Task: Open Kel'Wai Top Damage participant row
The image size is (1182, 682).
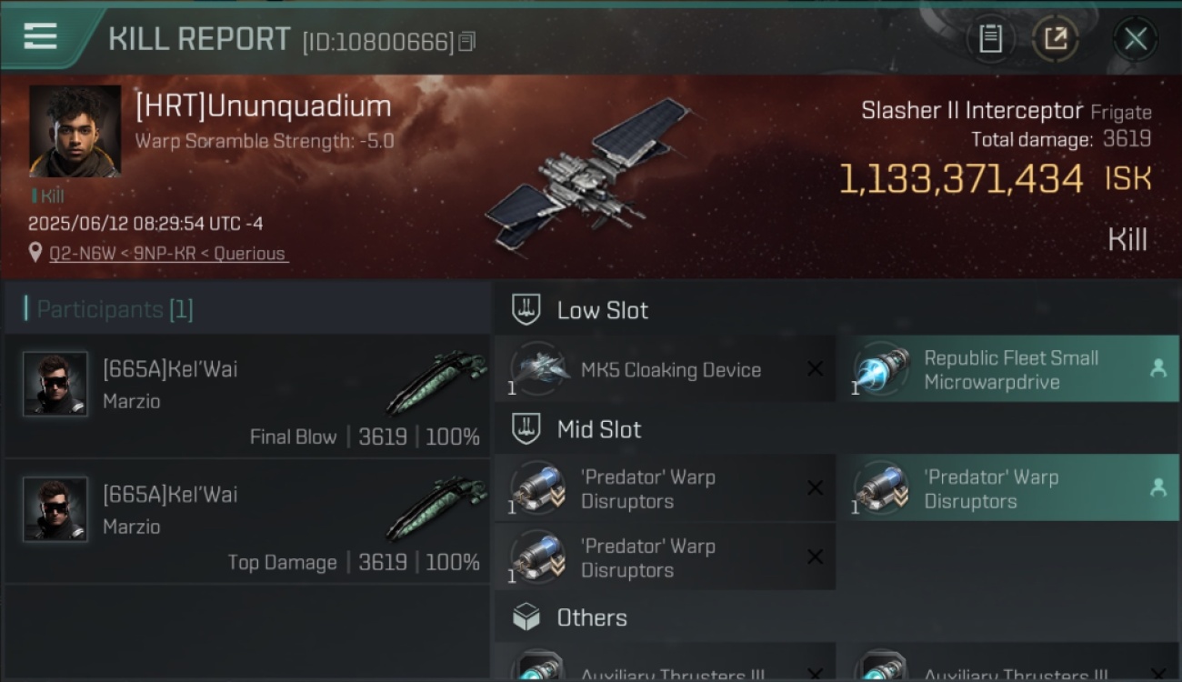Action: (x=246, y=522)
